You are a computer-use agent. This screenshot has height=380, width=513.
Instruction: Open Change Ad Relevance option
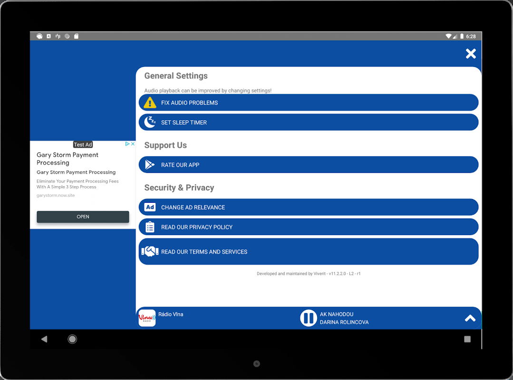click(308, 207)
